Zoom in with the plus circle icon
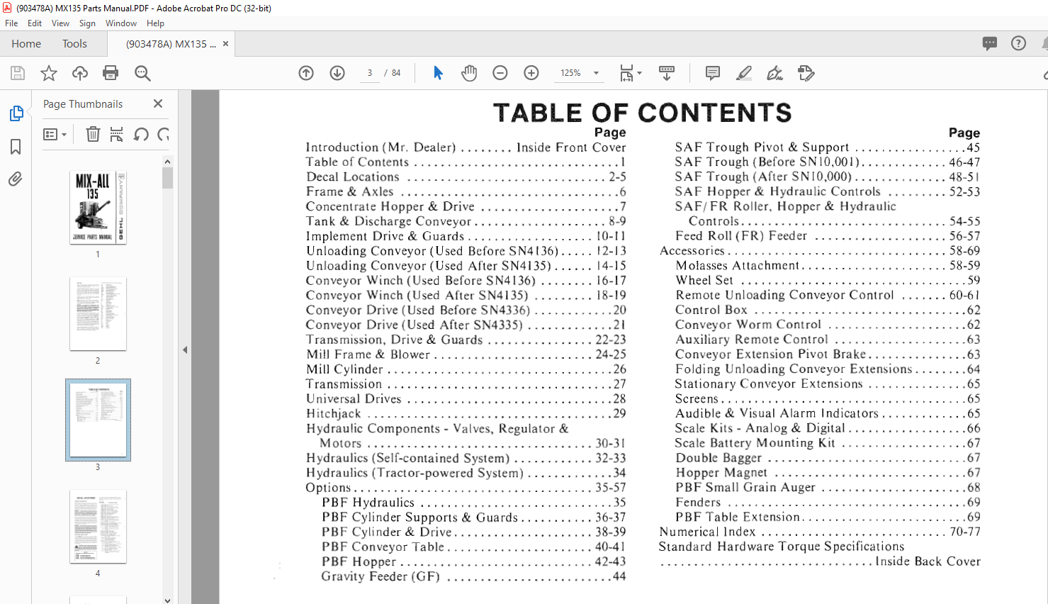The height and width of the screenshot is (604, 1048). click(531, 73)
